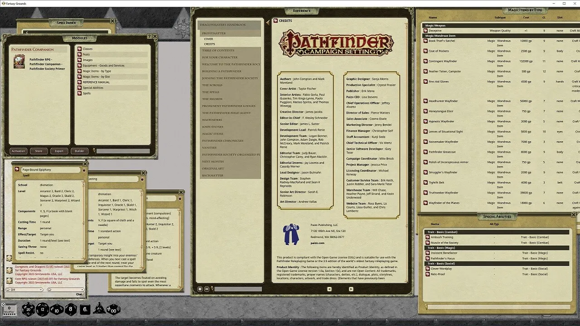Collapse all Reference index entries with minus
The image size is (580, 326).
(207, 289)
